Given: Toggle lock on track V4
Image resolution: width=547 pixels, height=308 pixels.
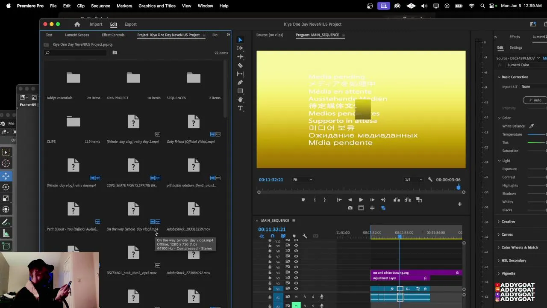Looking at the screenshot, I should tap(270, 272).
